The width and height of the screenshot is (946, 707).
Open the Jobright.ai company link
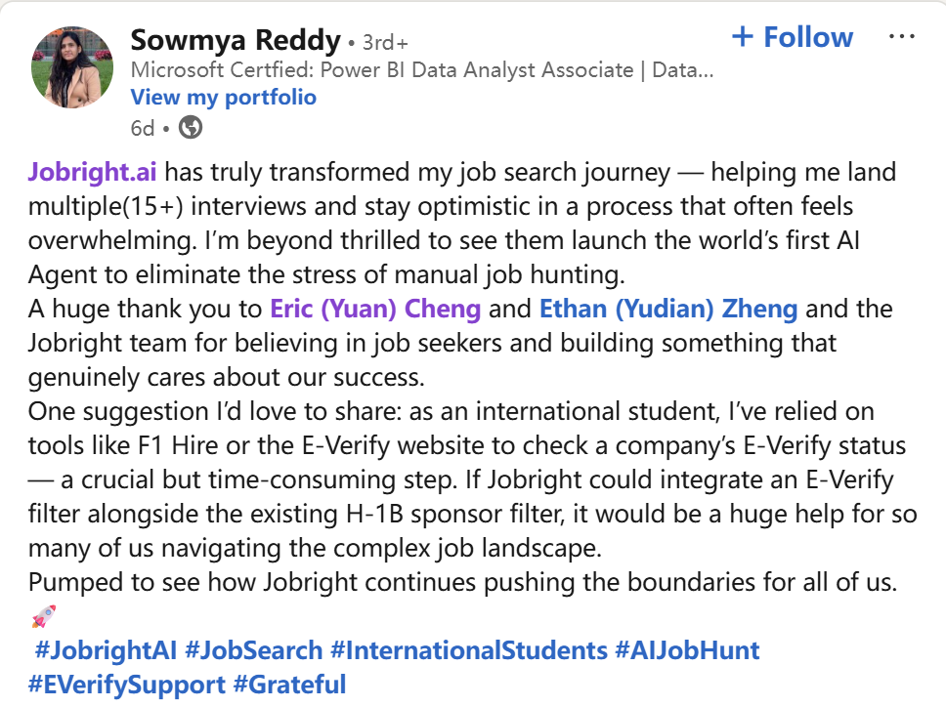[x=92, y=172]
